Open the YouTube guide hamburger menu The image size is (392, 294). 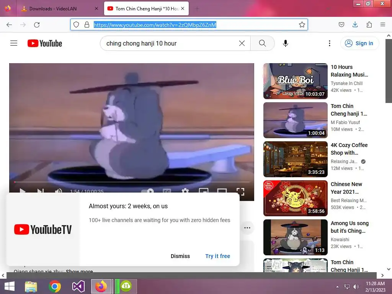tap(14, 43)
